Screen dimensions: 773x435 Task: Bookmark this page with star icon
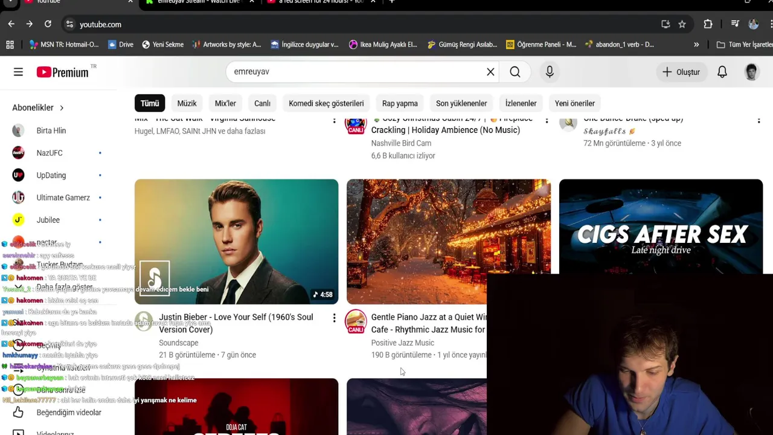[682, 24]
